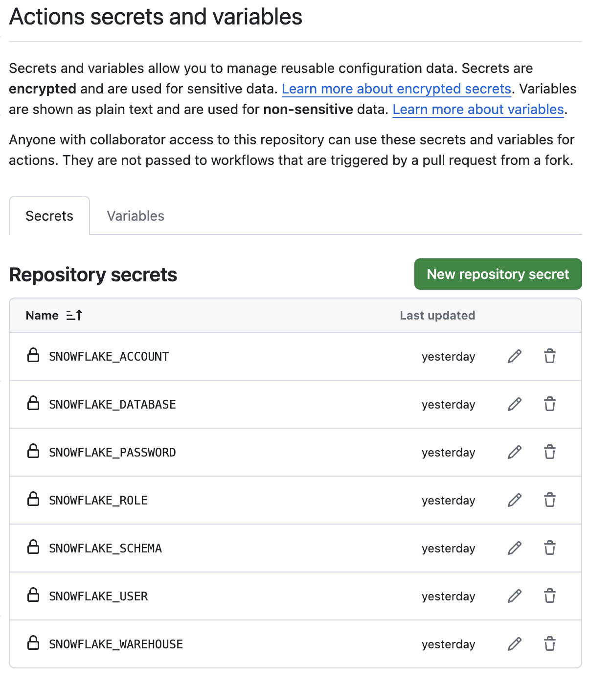Edit the SNOWFLAKE_WAREHOUSE secret with pencil icon

coord(515,644)
